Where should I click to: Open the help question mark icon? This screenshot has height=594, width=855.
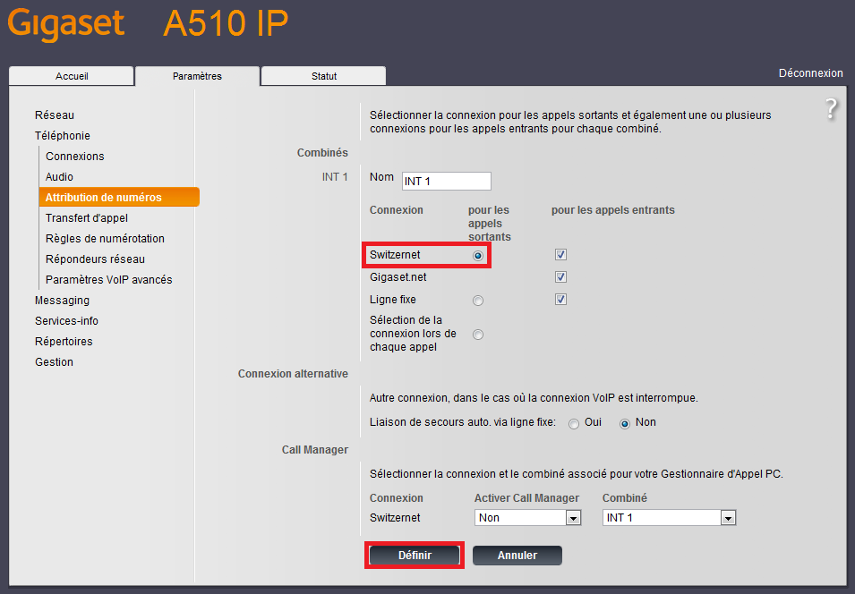(x=831, y=109)
